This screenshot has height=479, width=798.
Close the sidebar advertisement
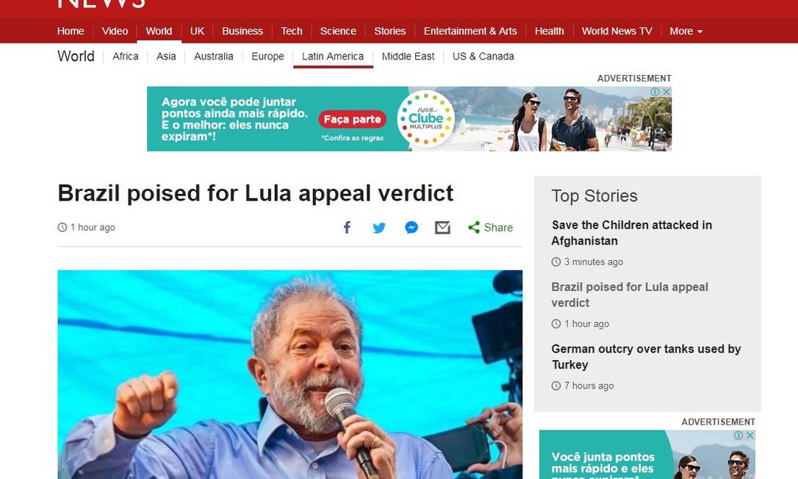click(750, 435)
